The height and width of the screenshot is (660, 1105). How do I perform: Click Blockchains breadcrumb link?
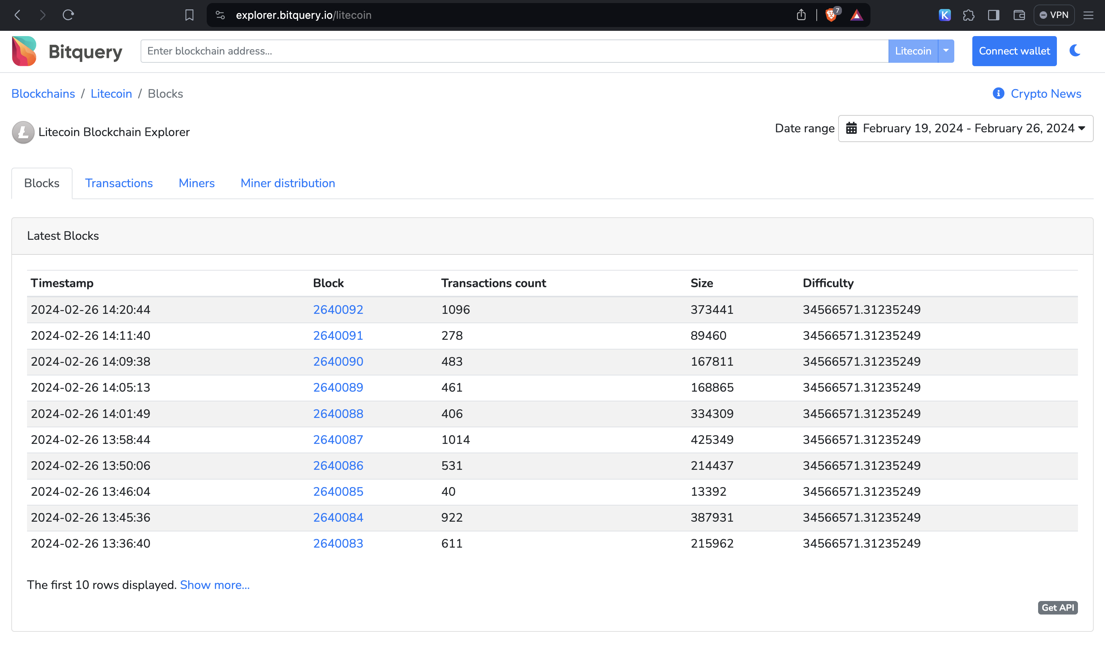point(43,94)
